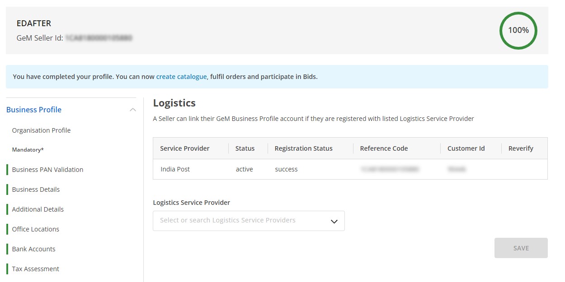
Task: Click the Service Provider column header
Action: 184,148
